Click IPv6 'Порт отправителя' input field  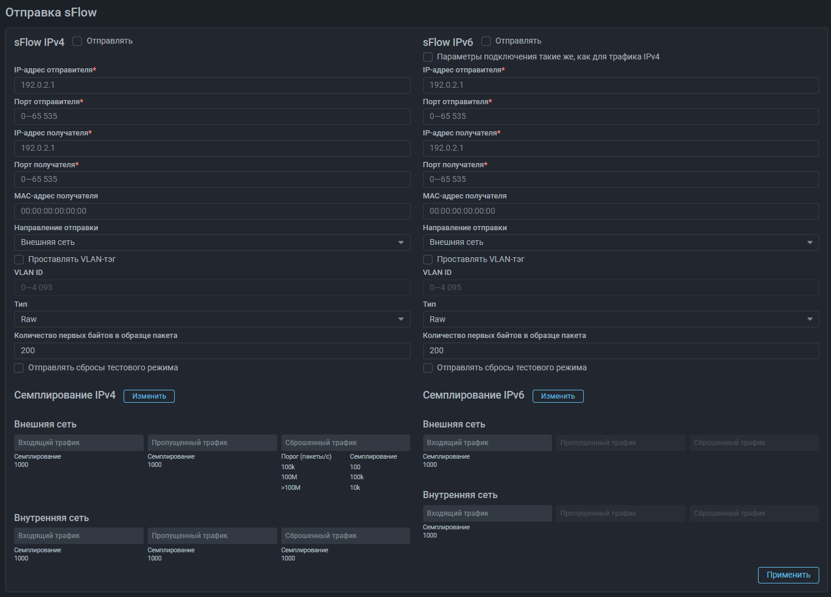click(x=620, y=117)
